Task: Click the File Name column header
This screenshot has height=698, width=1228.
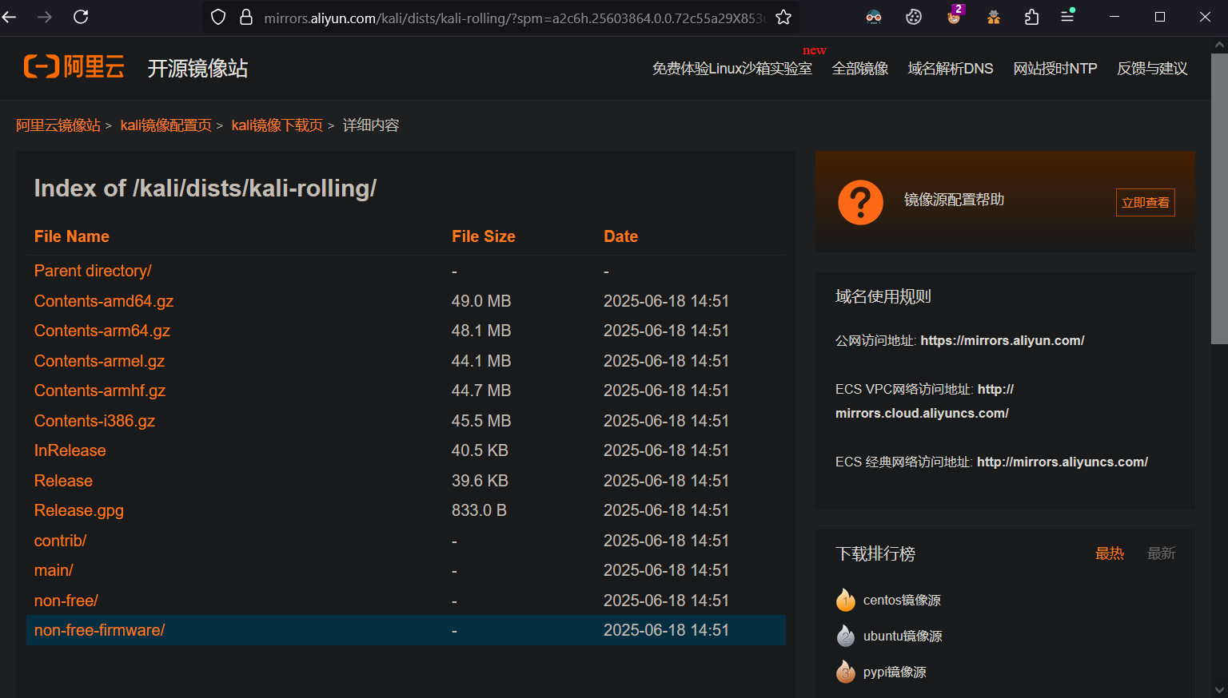Action: pos(72,236)
